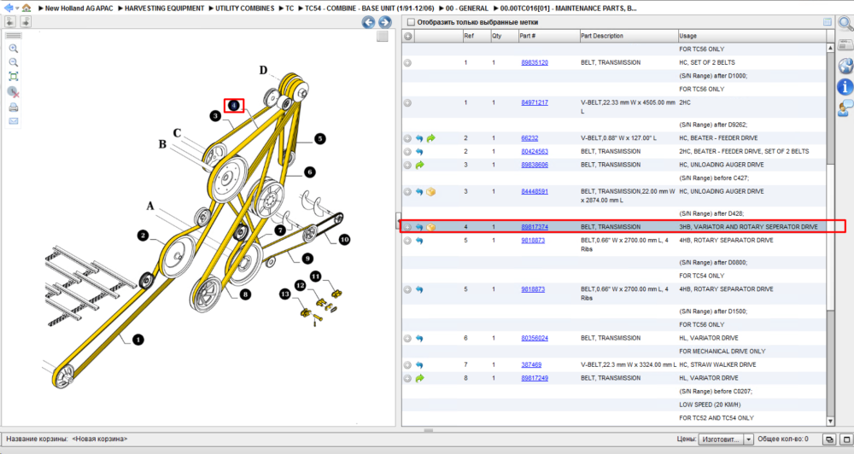Click the blue supersession arrow for part 80356024
Viewport: 854px width, 454px height.
pos(419,339)
